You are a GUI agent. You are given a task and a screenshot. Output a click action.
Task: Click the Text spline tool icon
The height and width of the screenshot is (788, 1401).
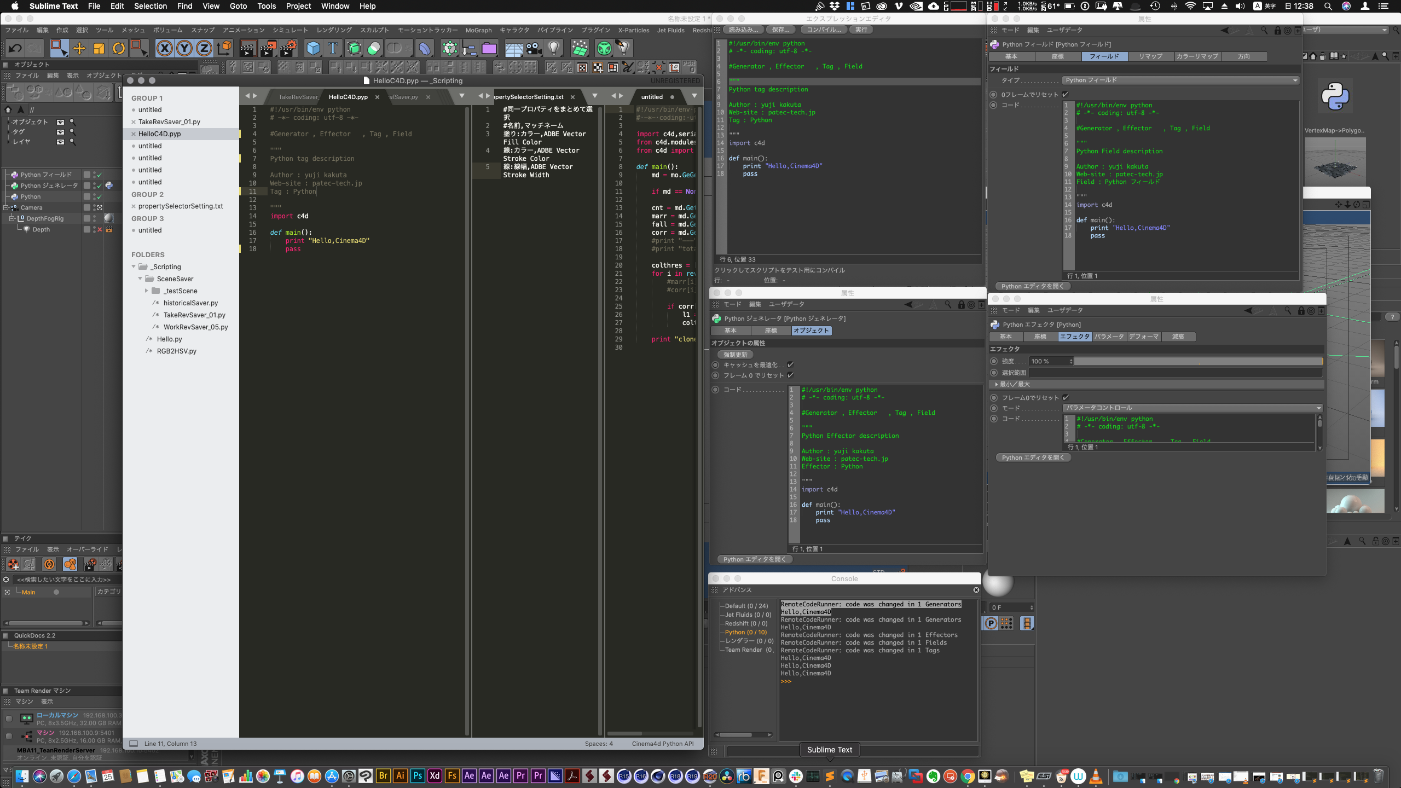click(x=333, y=49)
